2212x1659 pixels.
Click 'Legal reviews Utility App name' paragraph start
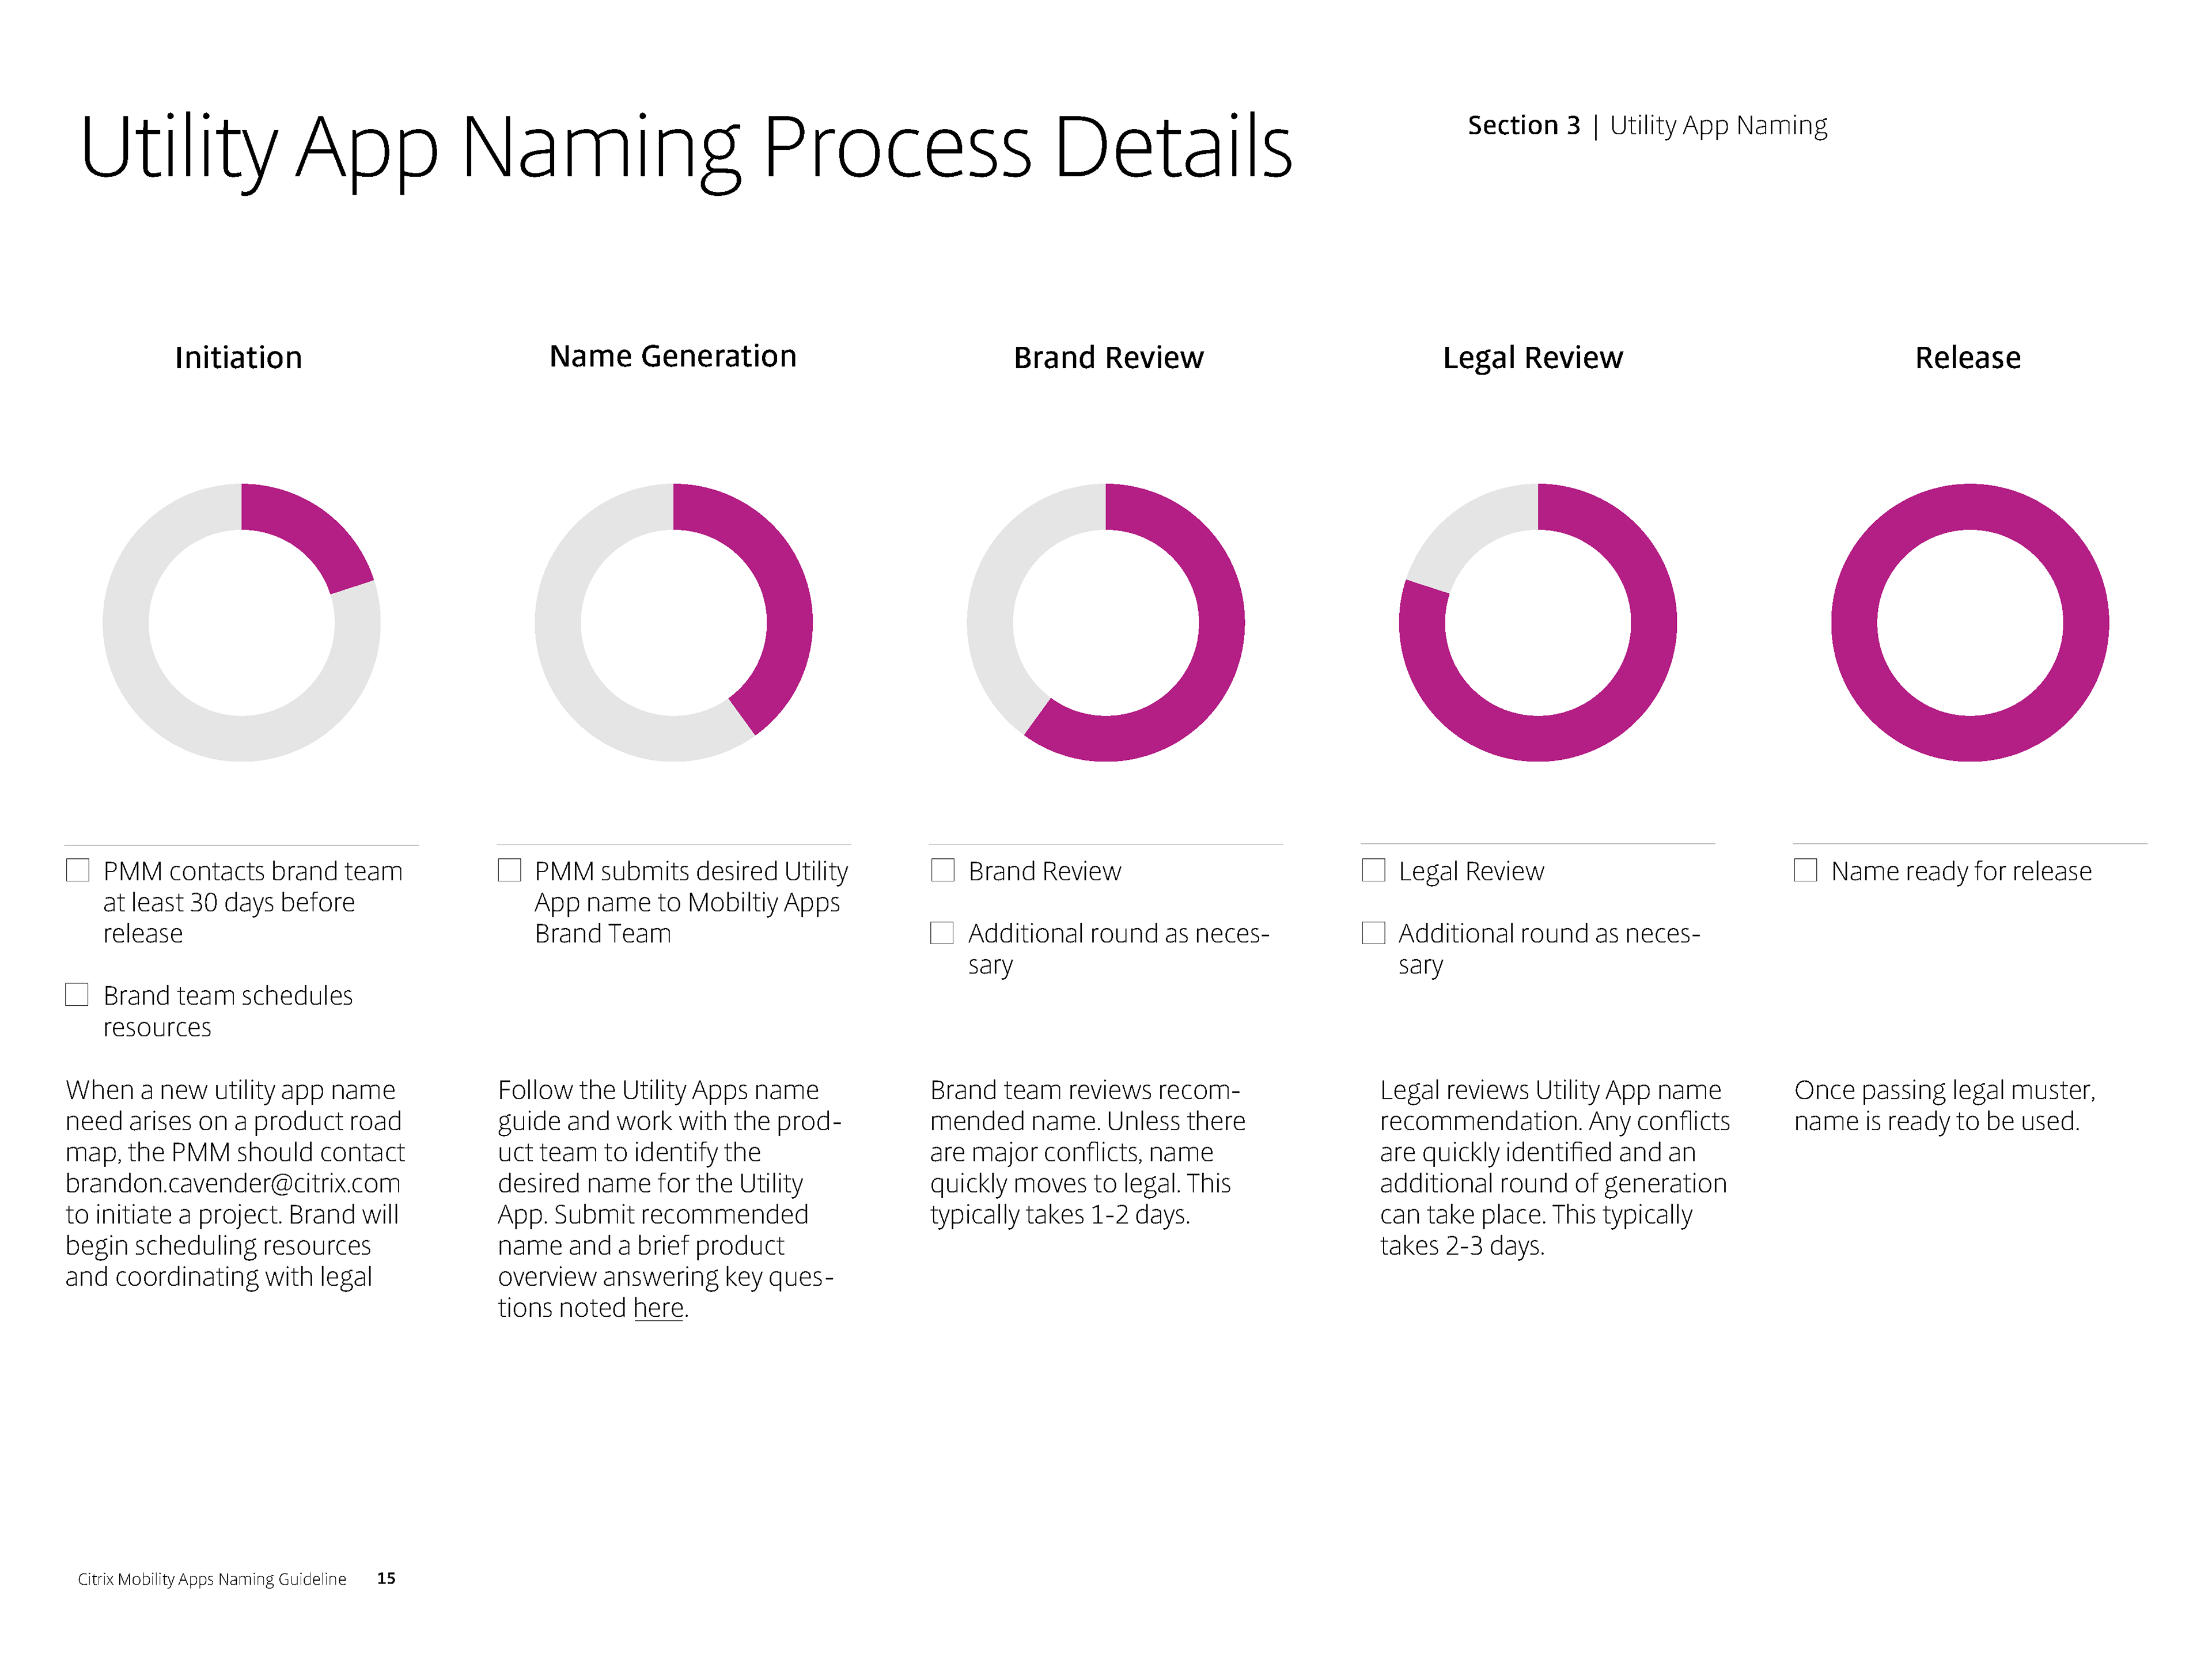coord(1550,1090)
